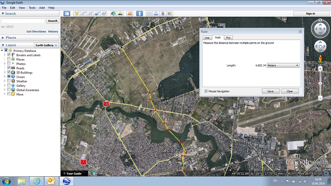Click the View in Google Maps icon
The image size is (331, 186).
163,13
